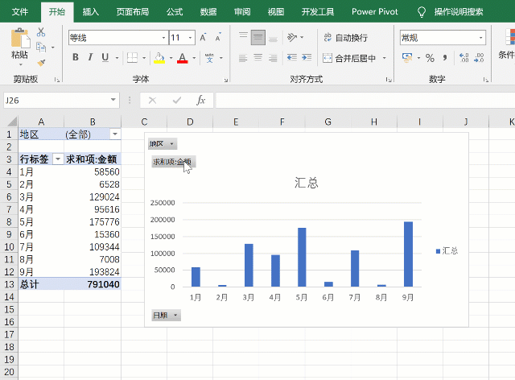Click the 日期 chart field button

[166, 316]
